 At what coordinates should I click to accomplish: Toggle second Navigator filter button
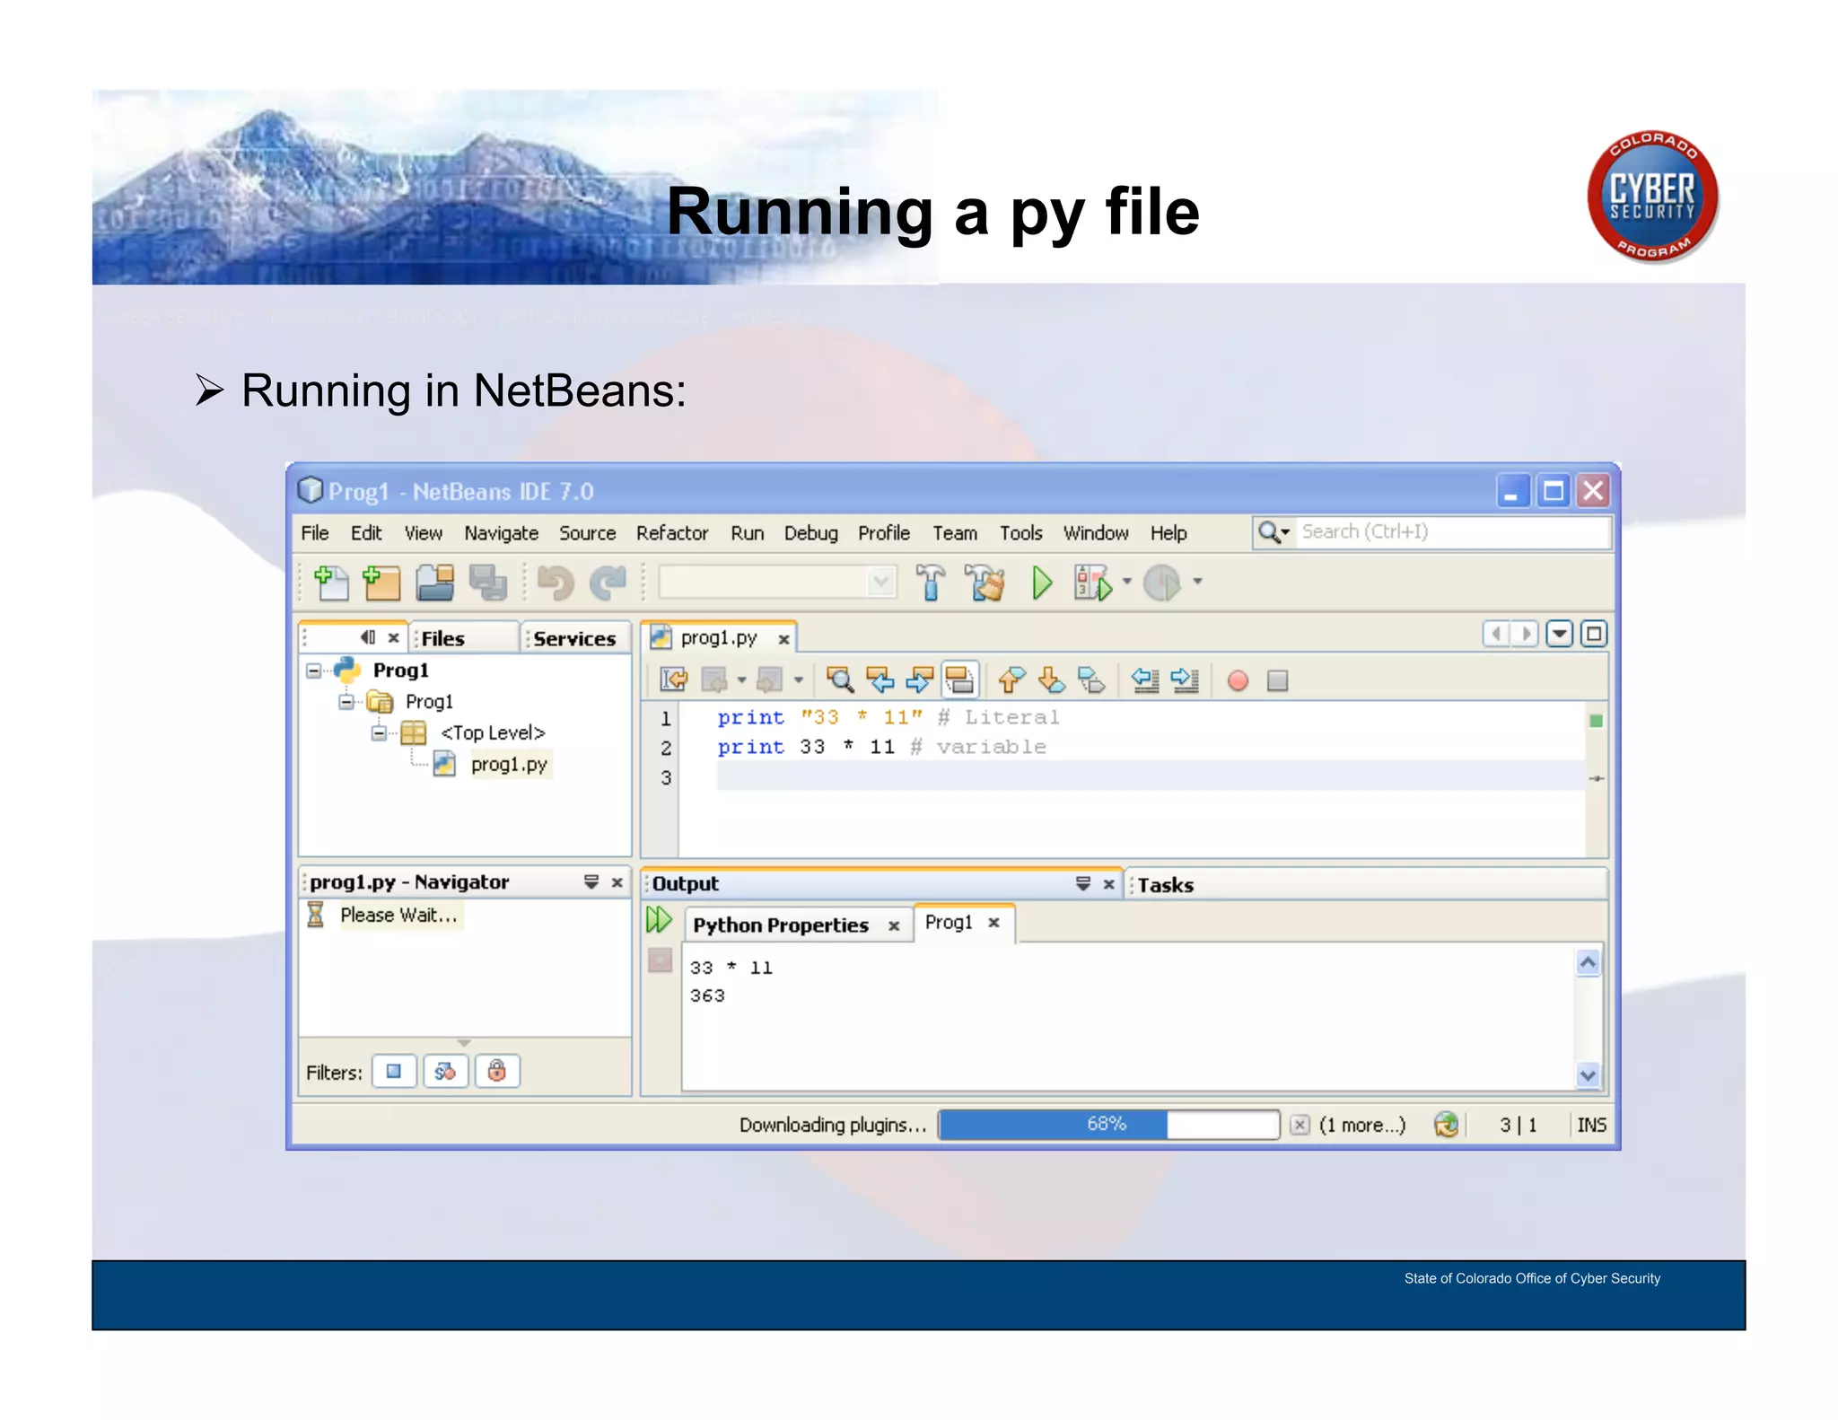(x=445, y=1071)
